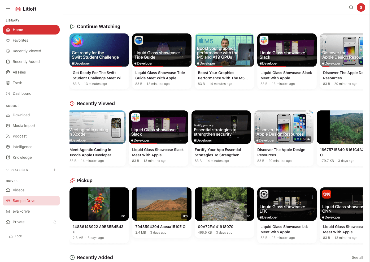Click the clock icon beside Recently Viewed

coord(8,51)
